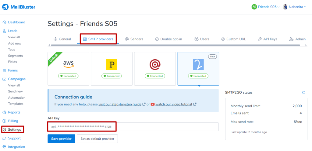Viewport: 312px width, 151px height.
Task: Select the AWS provider card
Action: (68, 69)
